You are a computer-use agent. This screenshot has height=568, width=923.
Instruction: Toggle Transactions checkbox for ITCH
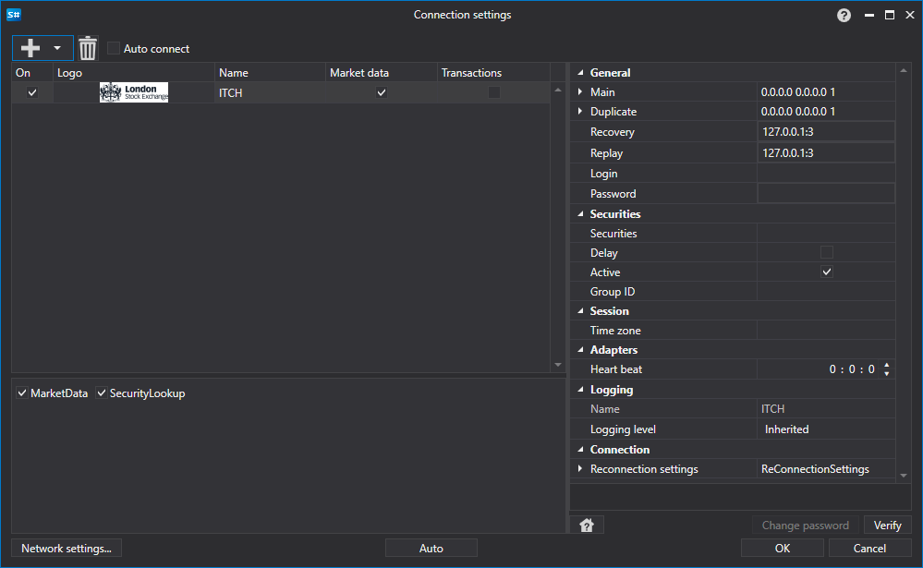(494, 92)
